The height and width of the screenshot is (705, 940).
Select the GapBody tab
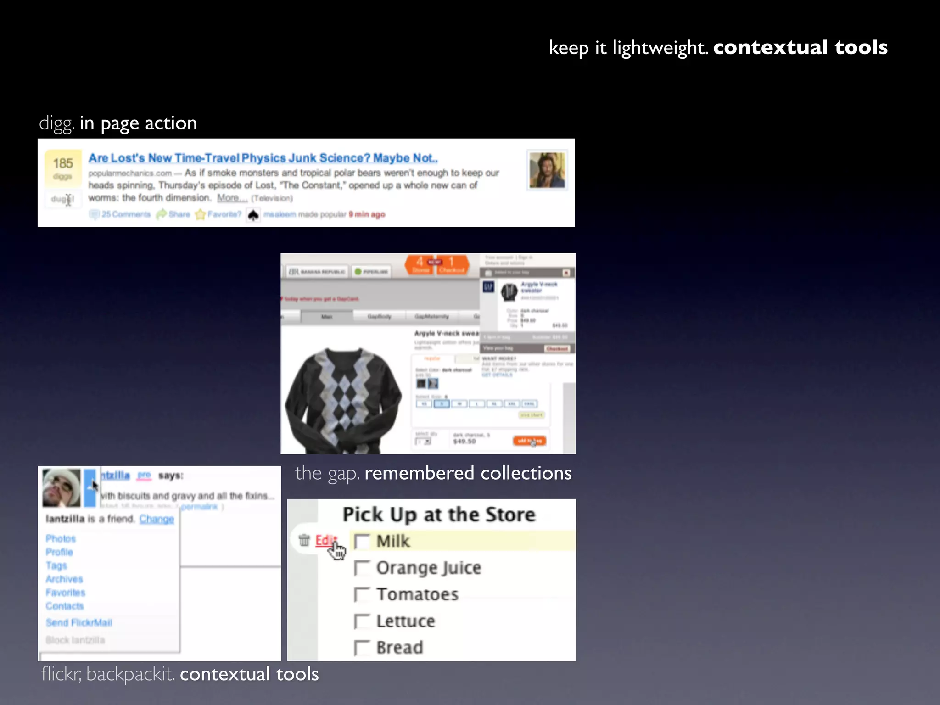[x=379, y=317]
